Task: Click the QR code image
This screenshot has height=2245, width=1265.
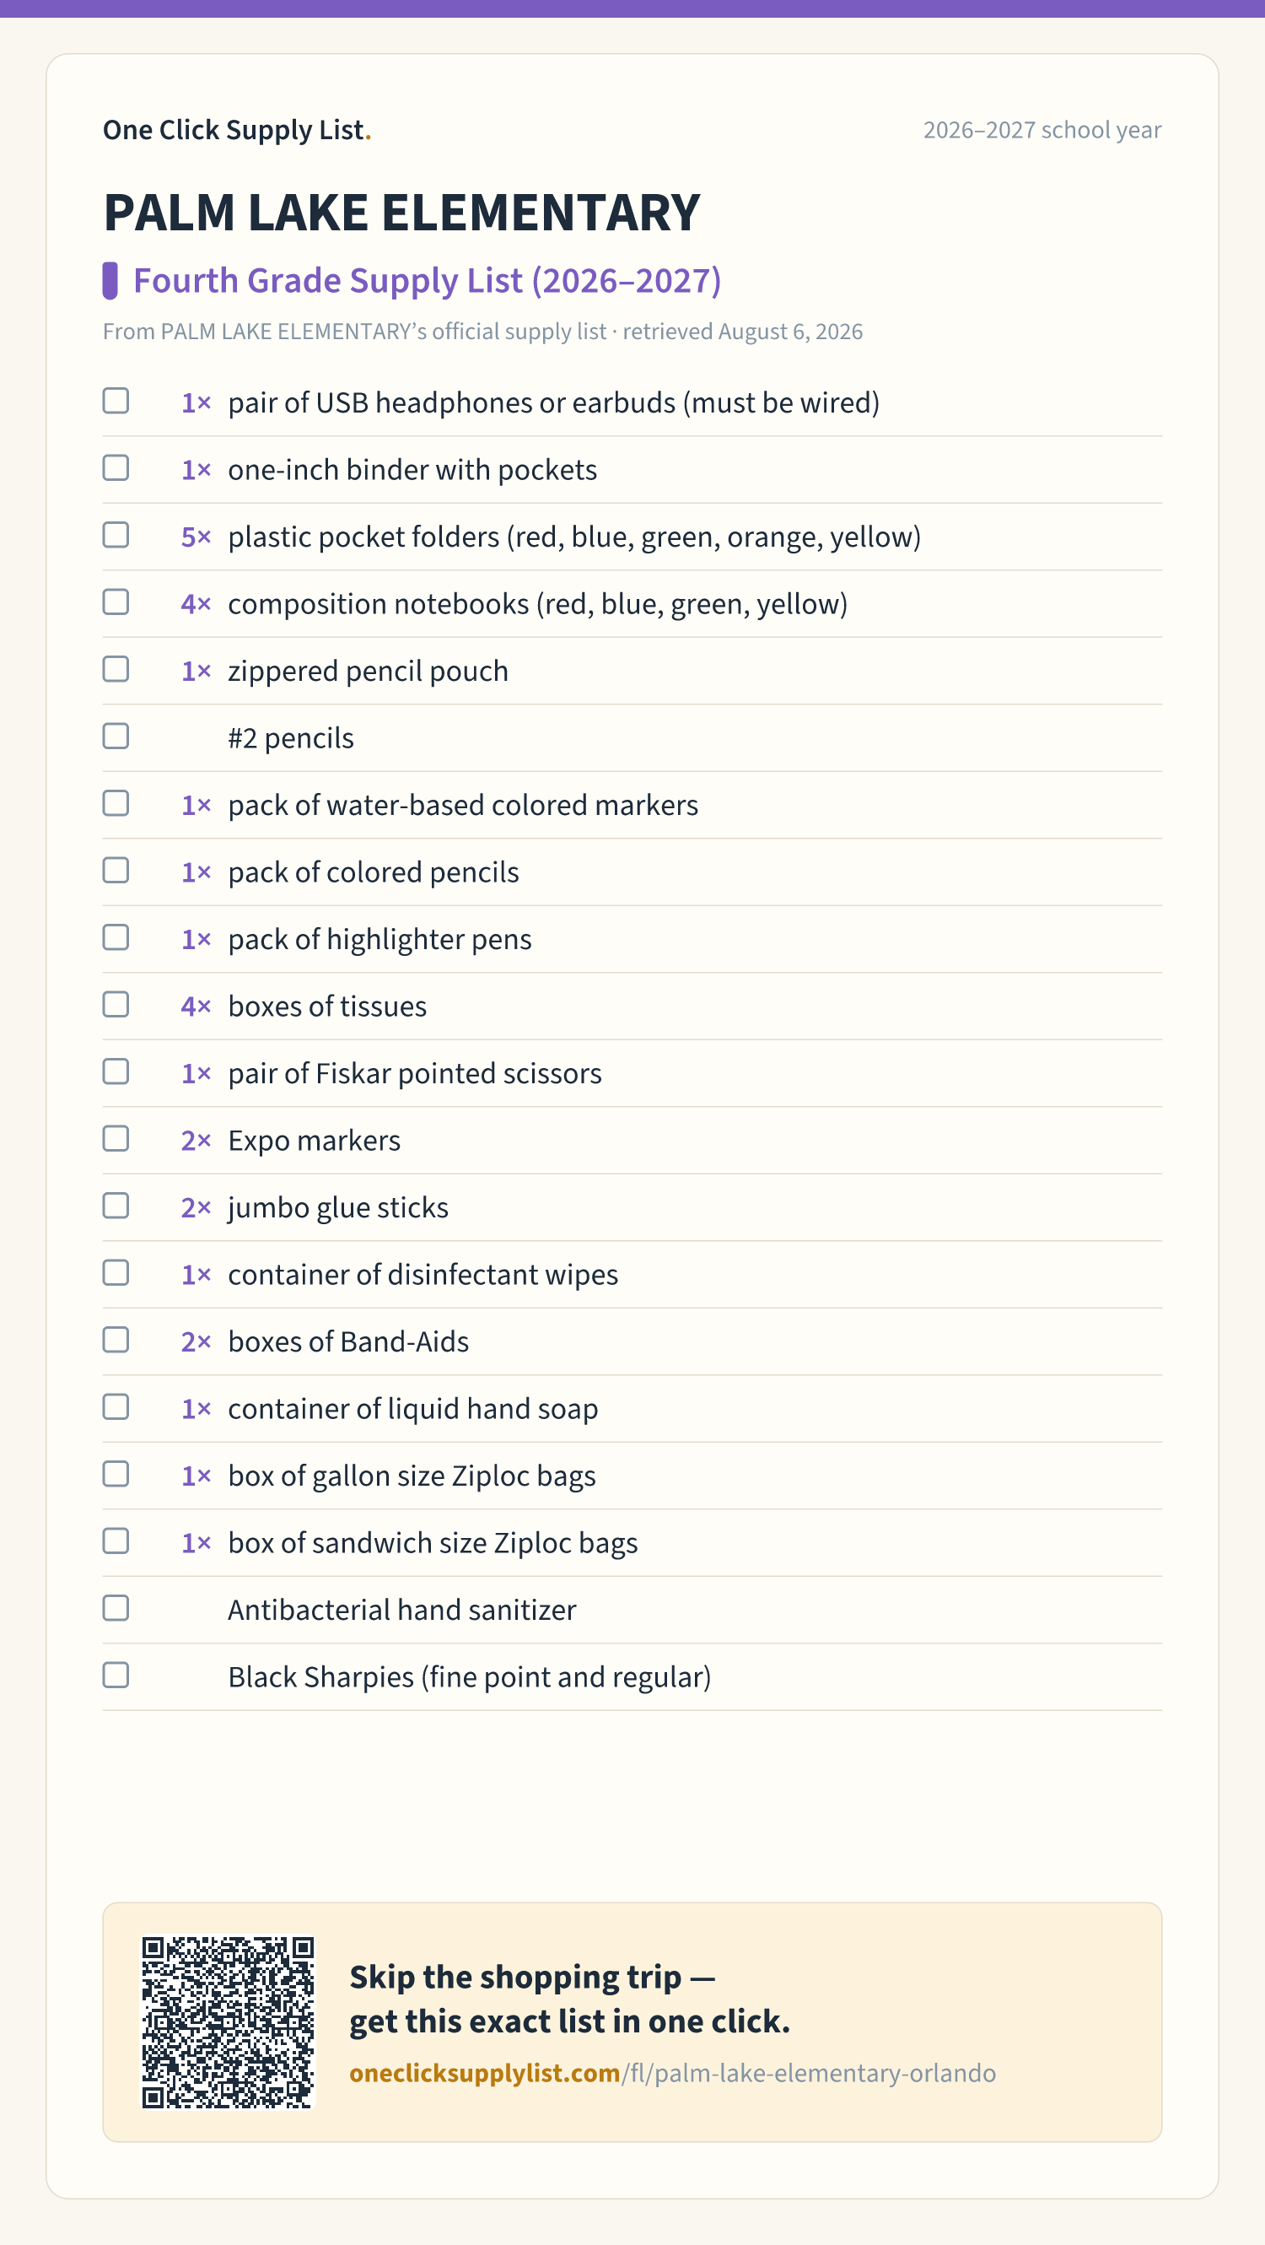Action: coord(229,2022)
